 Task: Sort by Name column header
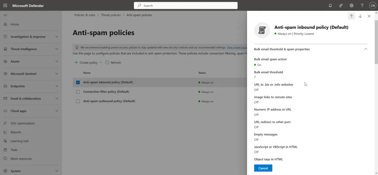pyautogui.click(x=87, y=73)
